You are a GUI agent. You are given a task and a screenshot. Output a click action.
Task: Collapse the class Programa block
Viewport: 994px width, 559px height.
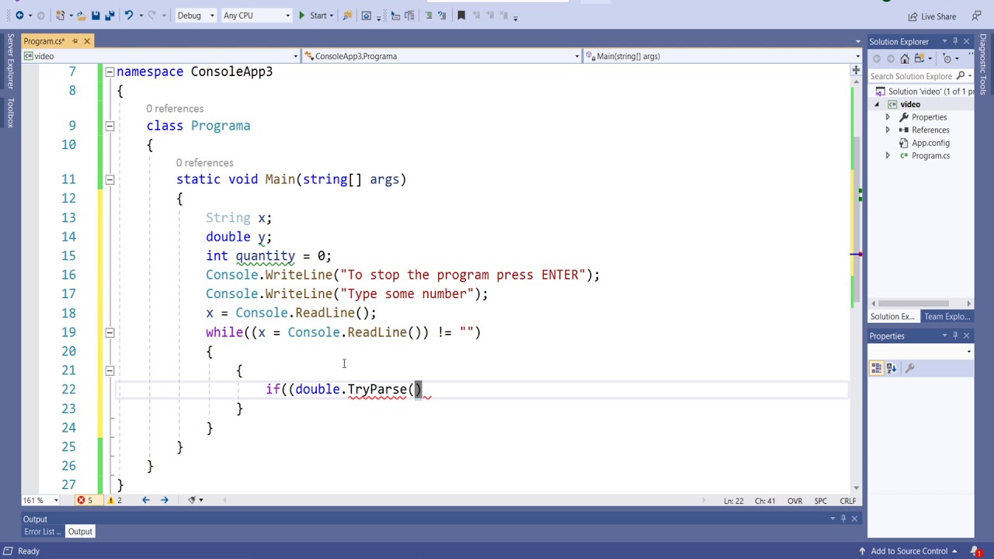[x=109, y=126]
